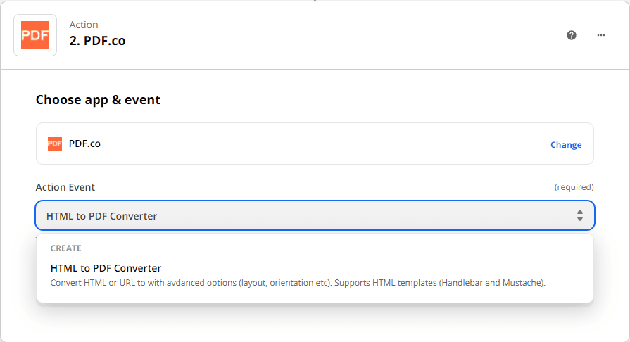Viewport: 630px width, 342px height.
Task: Click the Change link to switch apps
Action: [566, 145]
